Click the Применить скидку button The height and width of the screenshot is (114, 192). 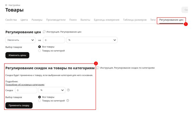(19, 105)
